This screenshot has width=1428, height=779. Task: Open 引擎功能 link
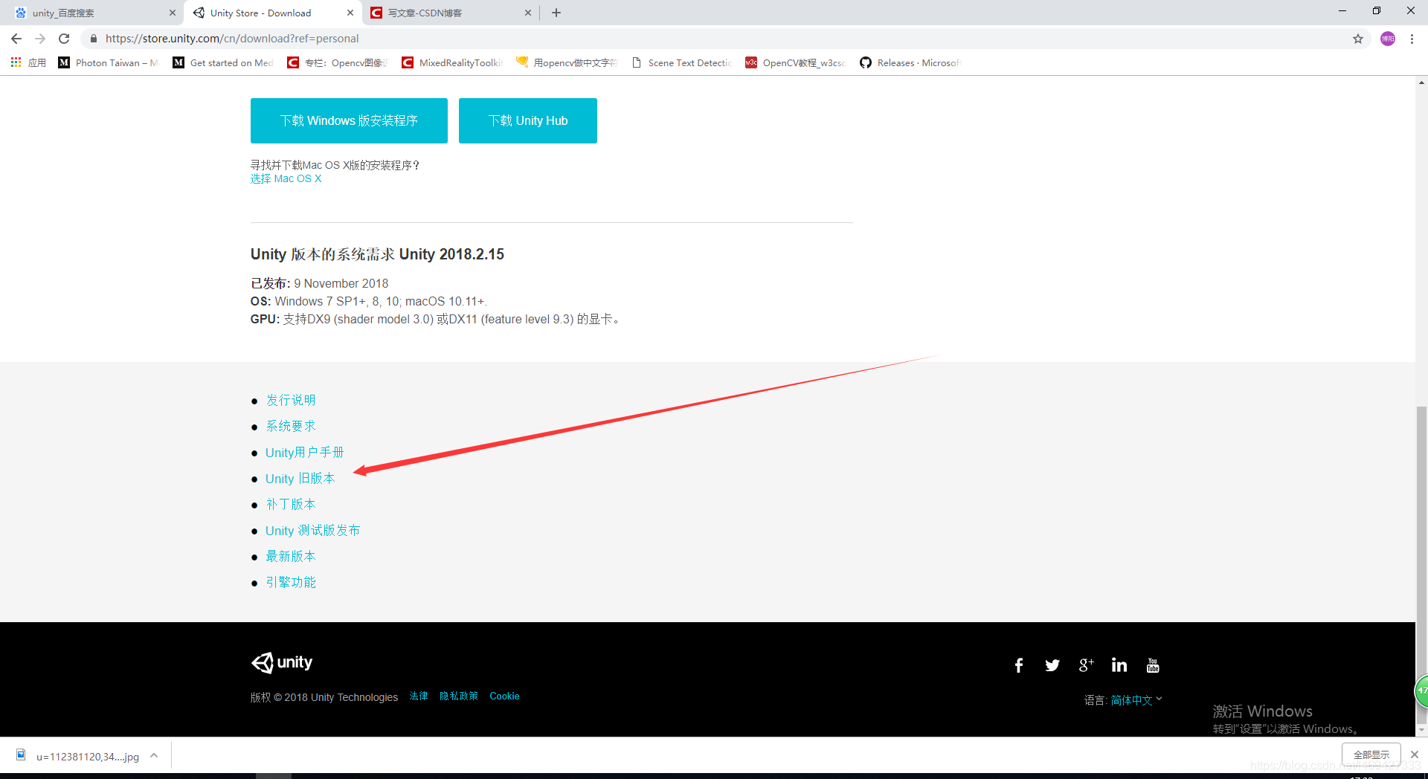click(291, 582)
